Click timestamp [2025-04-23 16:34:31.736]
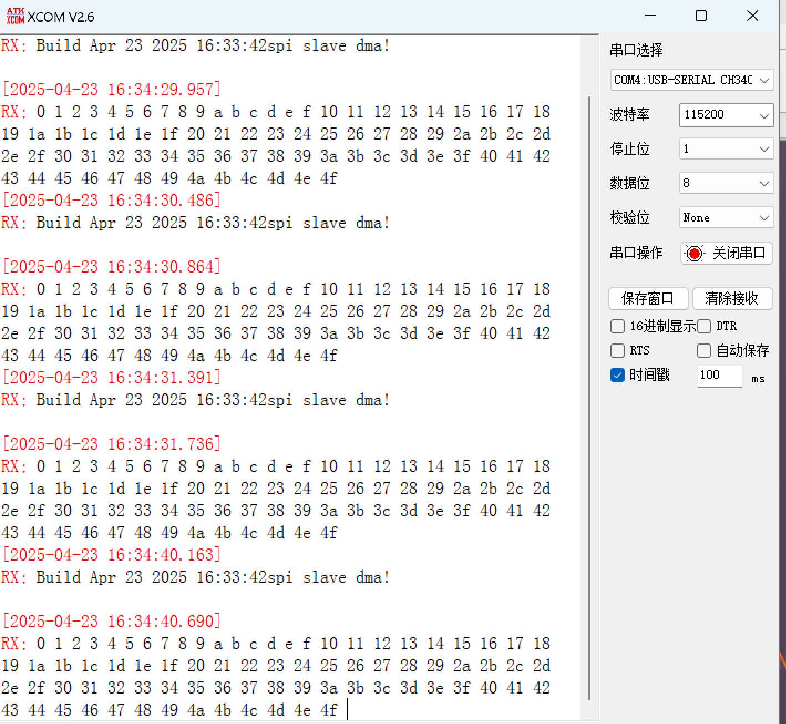The height and width of the screenshot is (724, 786). [x=111, y=444]
